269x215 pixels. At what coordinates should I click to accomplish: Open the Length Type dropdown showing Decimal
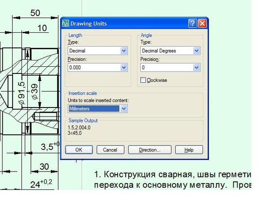pyautogui.click(x=98, y=51)
